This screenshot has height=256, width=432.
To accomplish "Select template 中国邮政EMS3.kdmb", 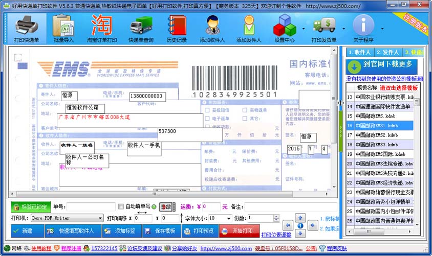I will click(380, 145).
